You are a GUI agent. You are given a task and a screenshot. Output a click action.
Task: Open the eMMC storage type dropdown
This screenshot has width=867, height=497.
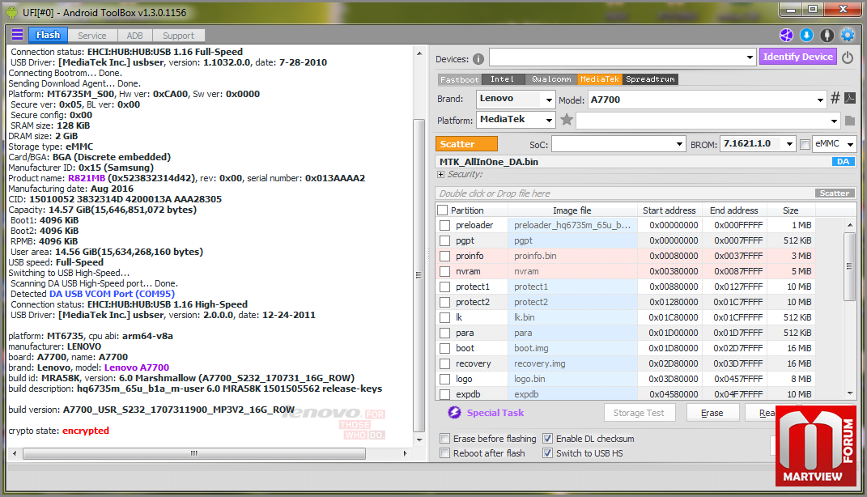(x=851, y=144)
